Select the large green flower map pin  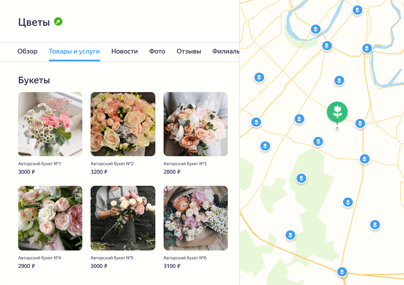coord(337,112)
